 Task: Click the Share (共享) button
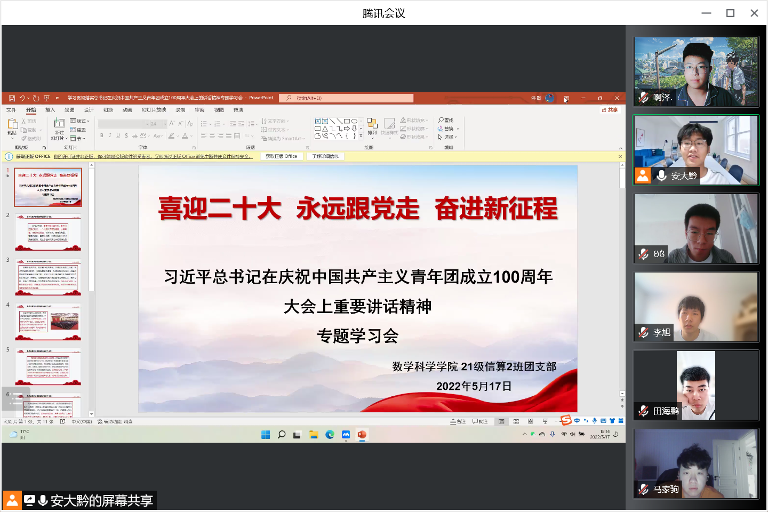610,110
